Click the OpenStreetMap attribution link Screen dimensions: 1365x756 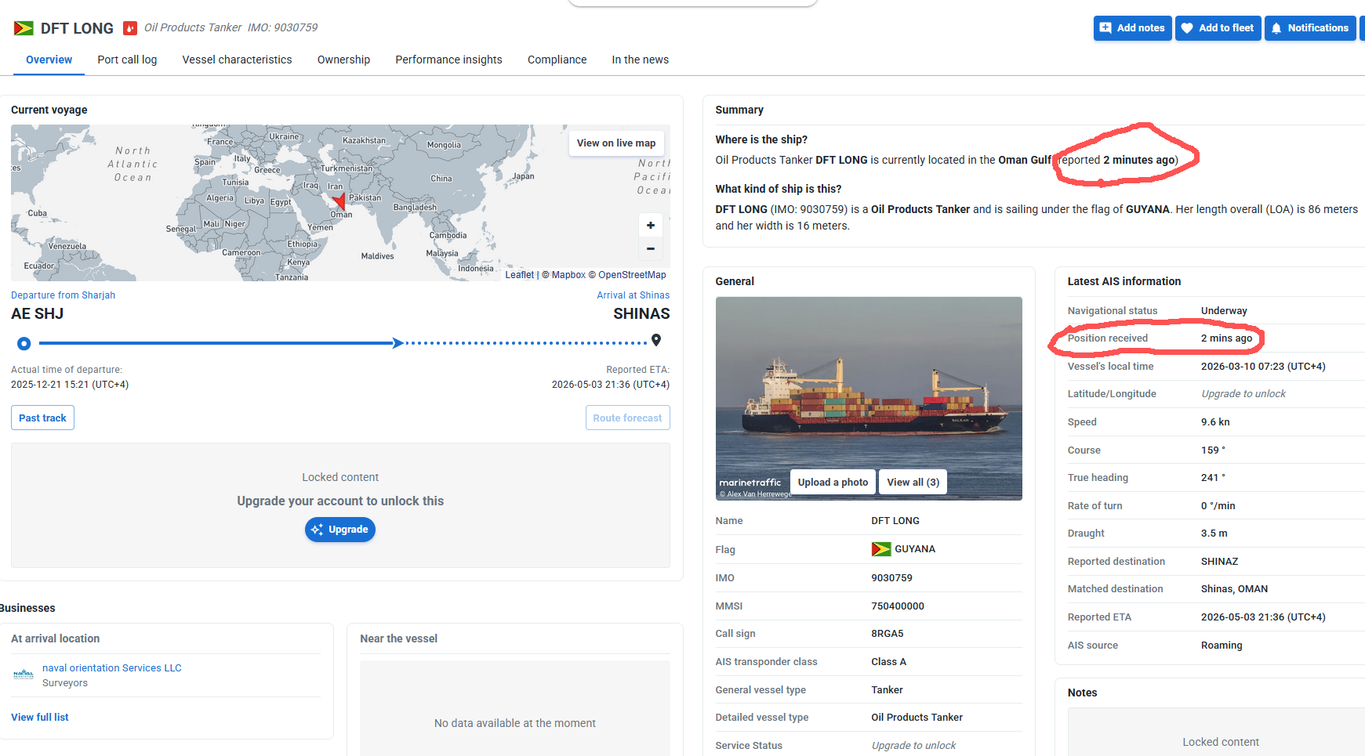(632, 275)
